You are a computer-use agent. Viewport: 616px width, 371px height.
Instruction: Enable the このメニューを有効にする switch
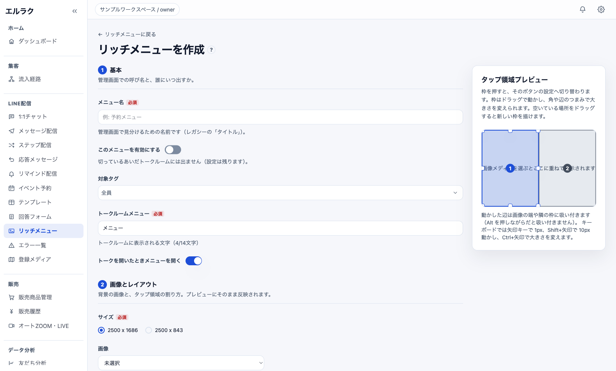click(173, 150)
